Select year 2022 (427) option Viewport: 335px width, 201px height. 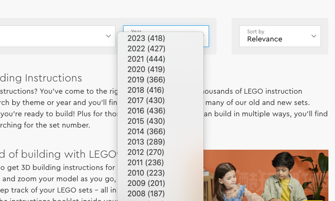(x=160, y=48)
